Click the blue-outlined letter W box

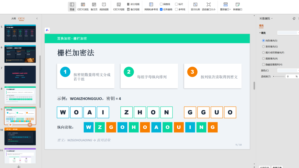pos(63,112)
